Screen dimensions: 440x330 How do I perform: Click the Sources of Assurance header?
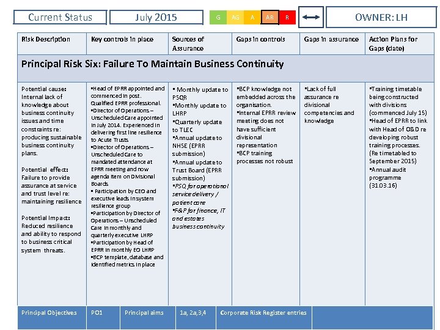click(x=188, y=43)
